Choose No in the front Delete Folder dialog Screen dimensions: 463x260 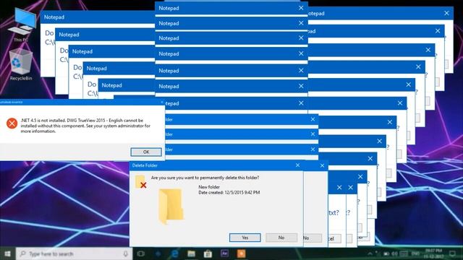click(x=281, y=238)
